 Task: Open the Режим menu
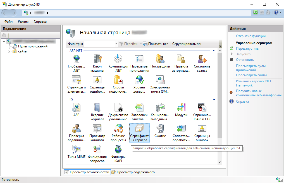[23, 21]
